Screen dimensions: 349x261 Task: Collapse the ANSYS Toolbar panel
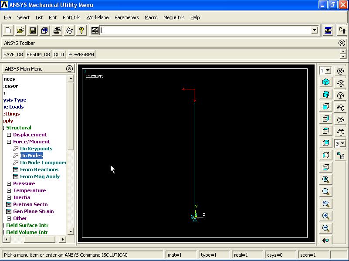click(342, 43)
